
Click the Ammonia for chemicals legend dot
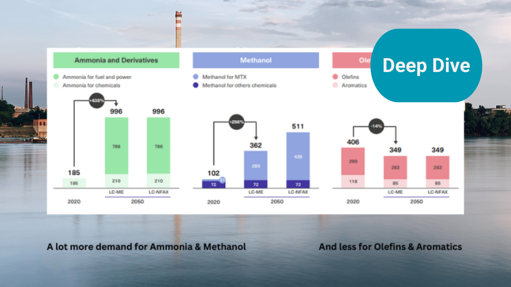(56, 85)
